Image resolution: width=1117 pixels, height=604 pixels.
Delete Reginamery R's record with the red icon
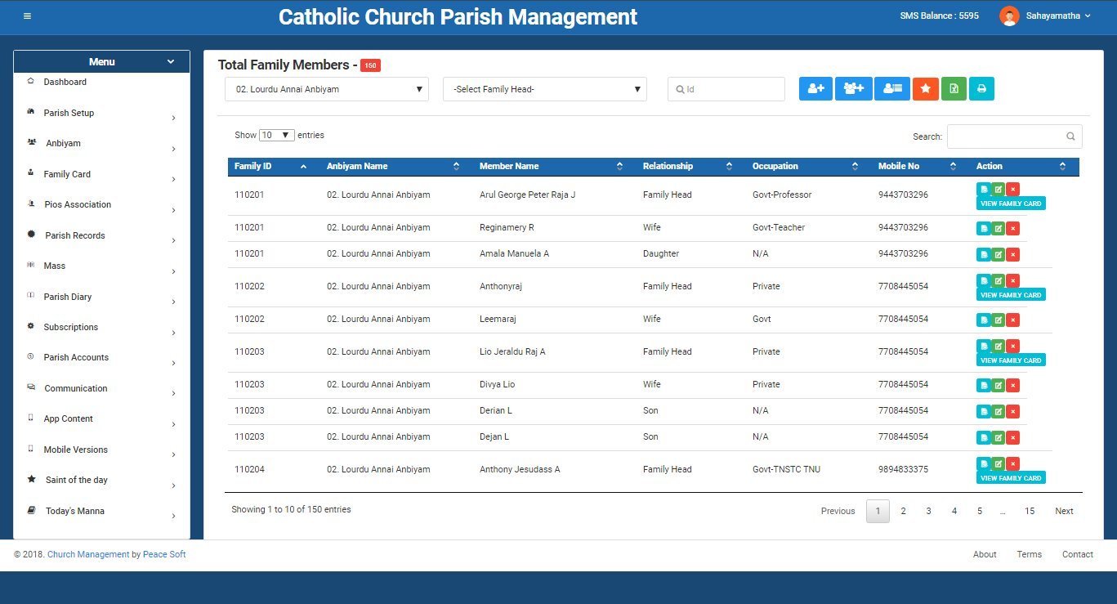point(1013,228)
